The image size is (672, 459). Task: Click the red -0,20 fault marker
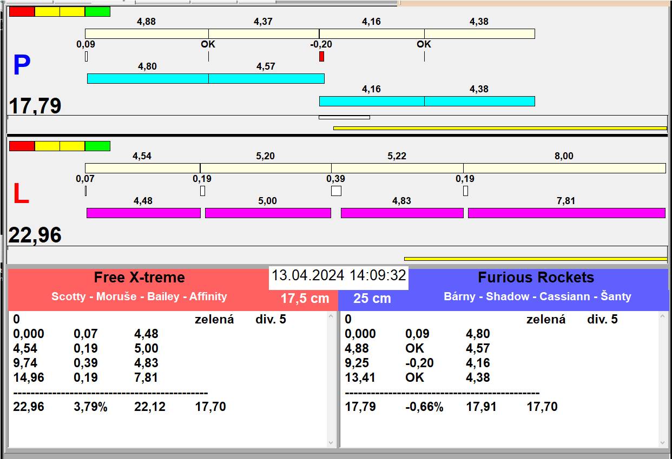coord(321,56)
